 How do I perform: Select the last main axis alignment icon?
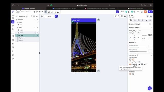[x=145, y=64]
